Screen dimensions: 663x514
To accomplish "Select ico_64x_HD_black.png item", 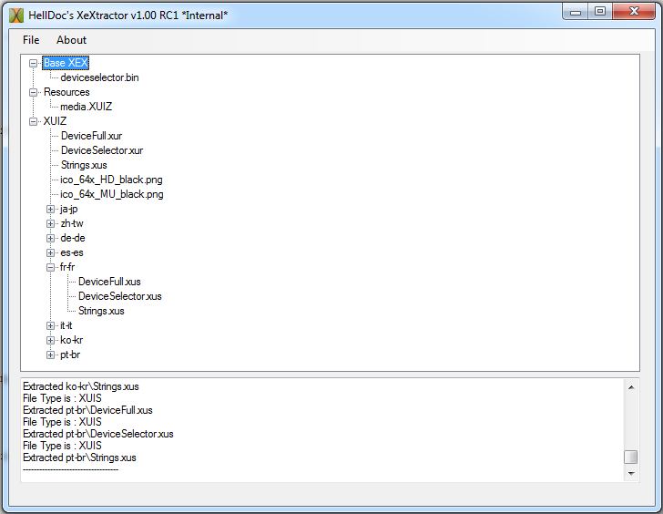I will [x=111, y=180].
